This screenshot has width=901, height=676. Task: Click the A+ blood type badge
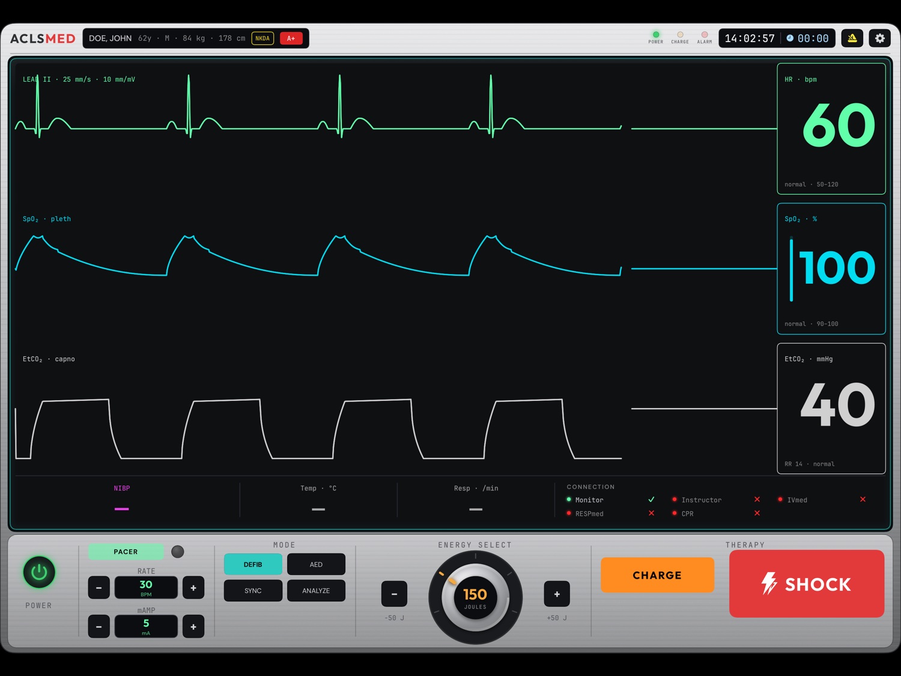click(x=291, y=38)
